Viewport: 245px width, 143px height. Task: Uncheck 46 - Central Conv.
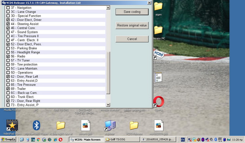8,28
